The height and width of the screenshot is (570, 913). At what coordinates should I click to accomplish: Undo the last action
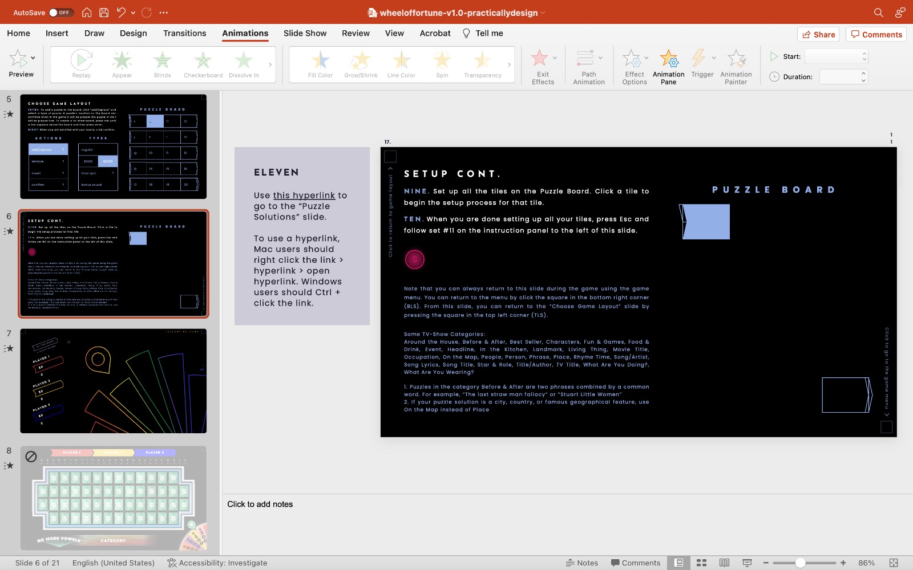click(x=121, y=13)
